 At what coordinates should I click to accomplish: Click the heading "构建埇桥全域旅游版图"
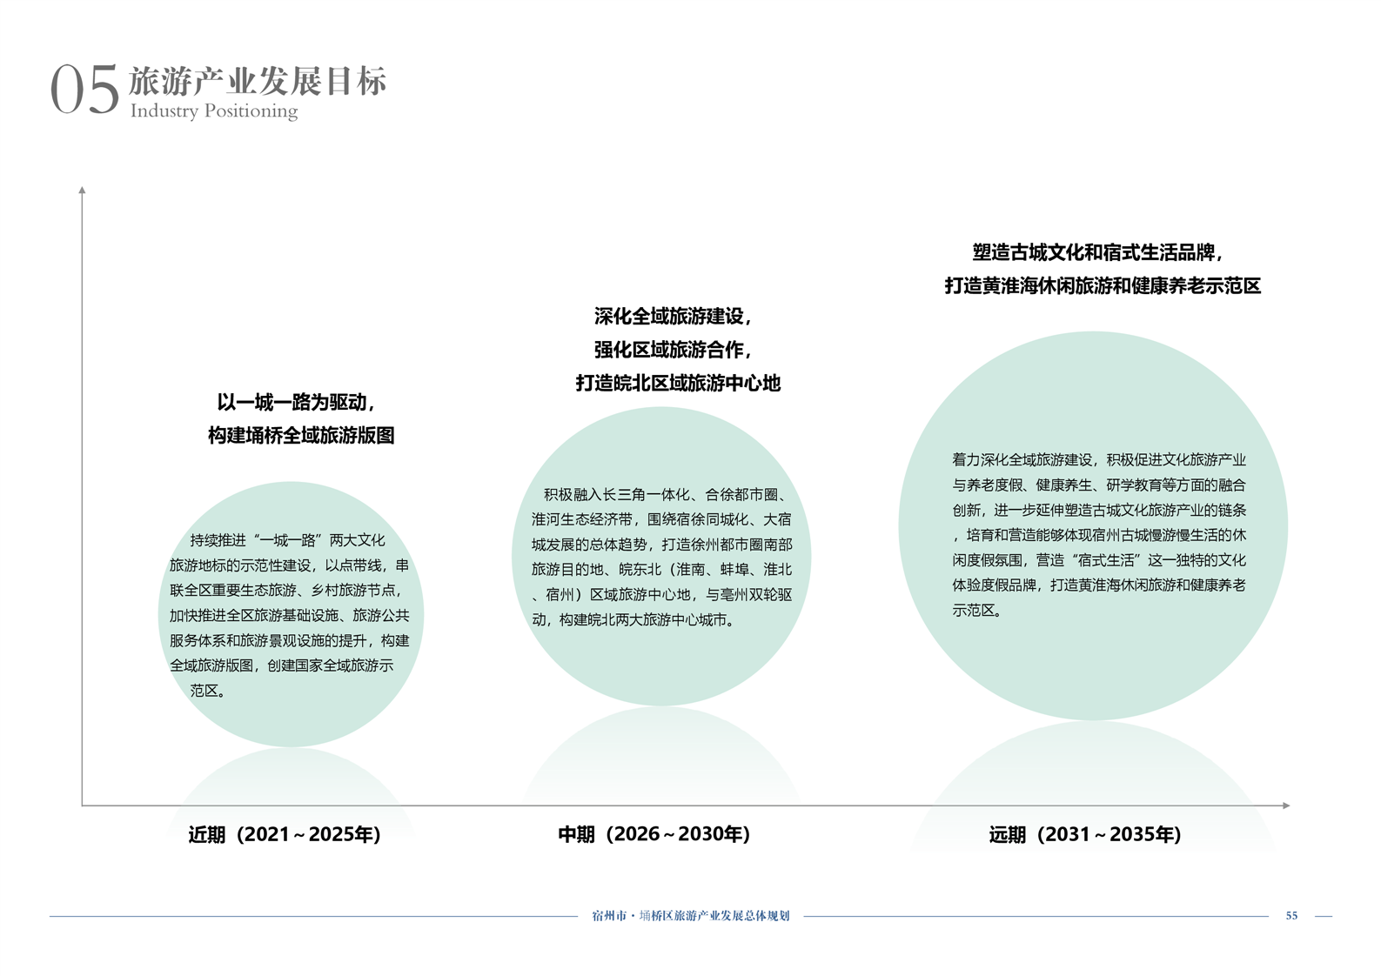tap(301, 436)
